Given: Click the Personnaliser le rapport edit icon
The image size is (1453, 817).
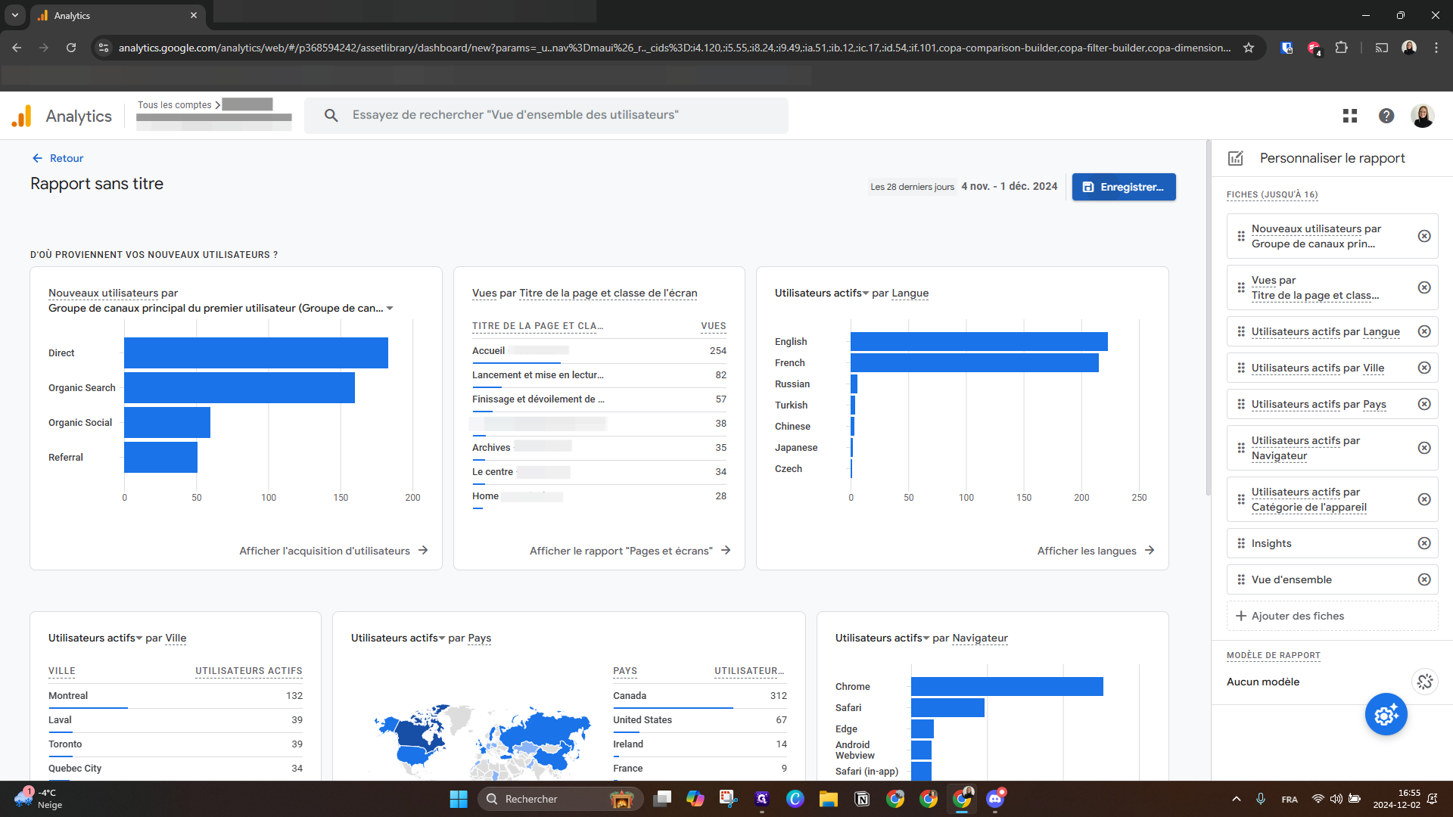Looking at the screenshot, I should pos(1236,158).
